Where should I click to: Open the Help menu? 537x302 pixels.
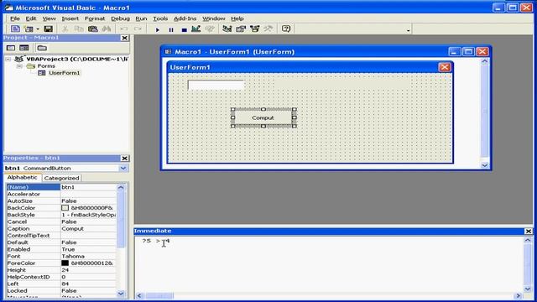click(x=237, y=18)
